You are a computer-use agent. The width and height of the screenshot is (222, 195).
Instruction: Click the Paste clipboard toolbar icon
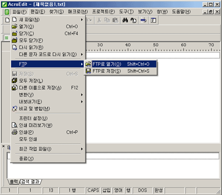pyautogui.click(x=115, y=20)
